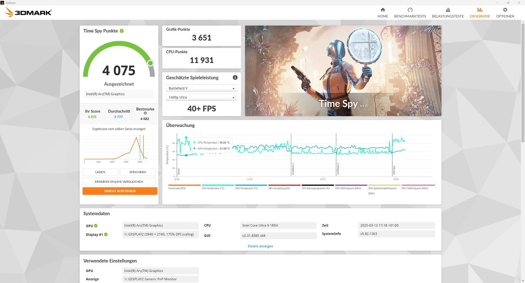Click Intel(R) Arc(TM) Graphics under the score gauge
This screenshot has height=283, width=525.
click(119, 94)
